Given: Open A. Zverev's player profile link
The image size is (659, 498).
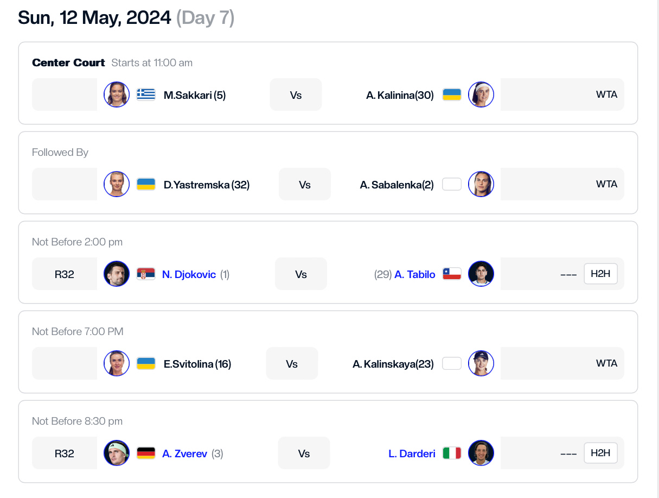Looking at the screenshot, I should pos(184,453).
